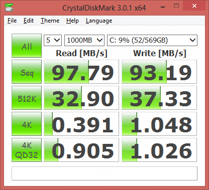
Task: Select the 512K write value 37.33
Action: 159,98
